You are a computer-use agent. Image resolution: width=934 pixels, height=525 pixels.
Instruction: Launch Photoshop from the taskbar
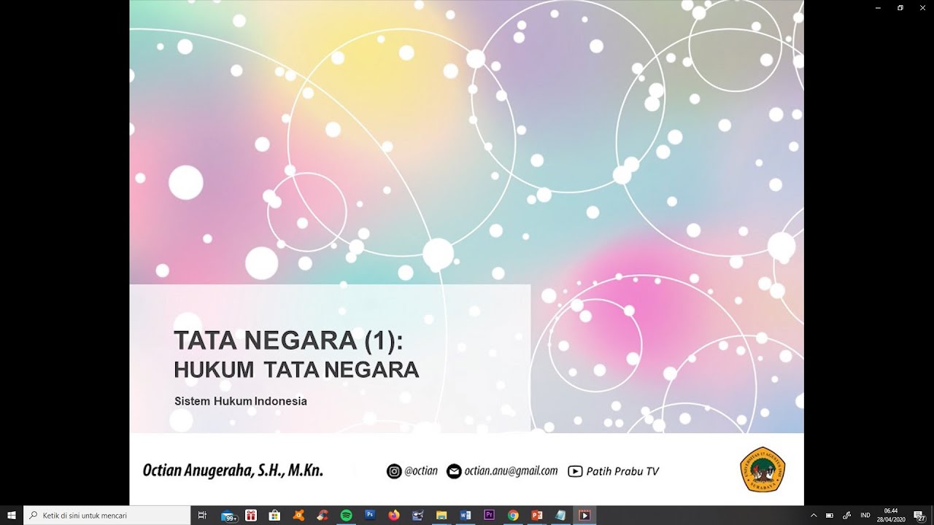pos(370,515)
